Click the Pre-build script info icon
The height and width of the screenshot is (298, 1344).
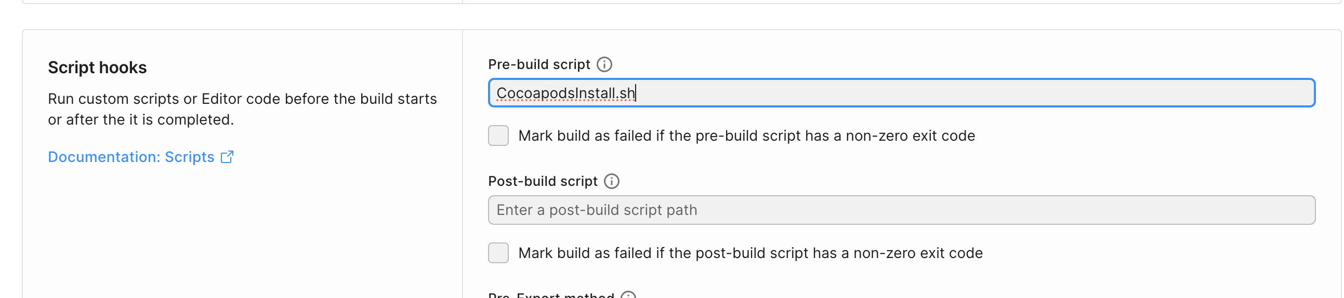604,64
